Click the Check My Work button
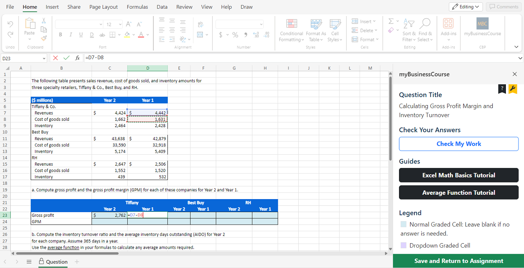524x268 pixels. click(x=458, y=144)
